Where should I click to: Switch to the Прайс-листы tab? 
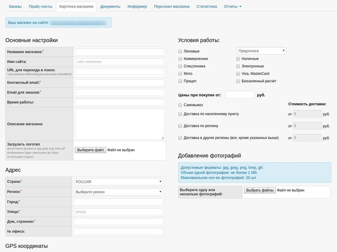pos(40,7)
